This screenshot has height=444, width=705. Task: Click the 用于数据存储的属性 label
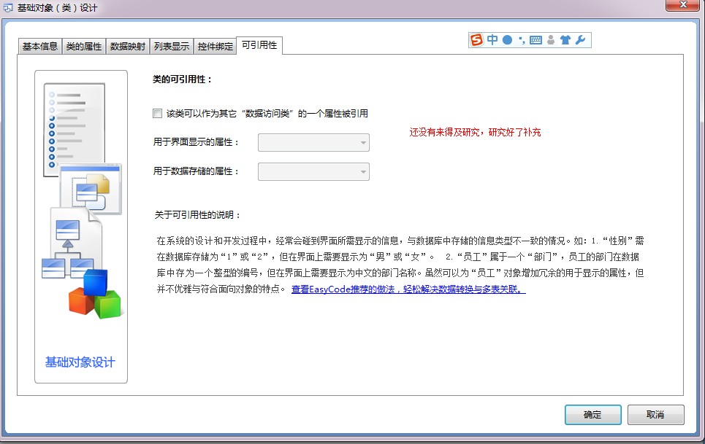(x=196, y=171)
